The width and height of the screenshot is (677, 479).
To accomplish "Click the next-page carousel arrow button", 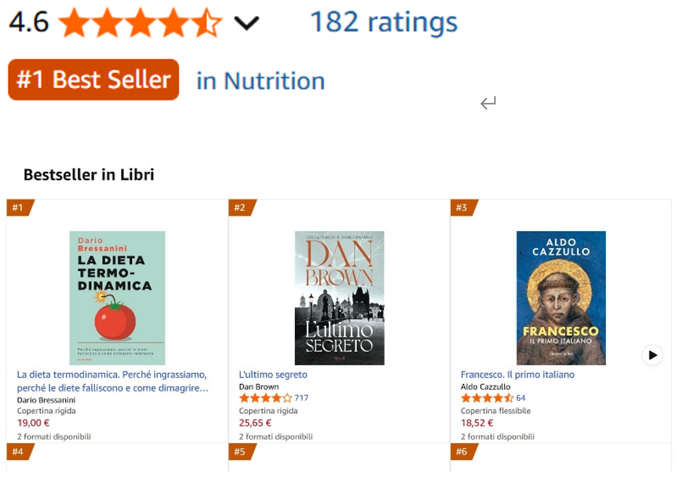I will click(x=652, y=355).
